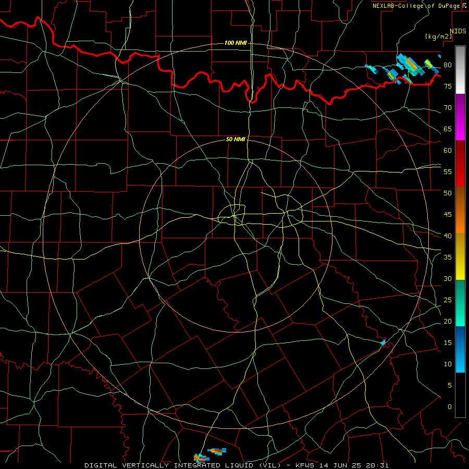Click the 100 NMI range ring label
The width and height of the screenshot is (469, 469).
point(236,43)
